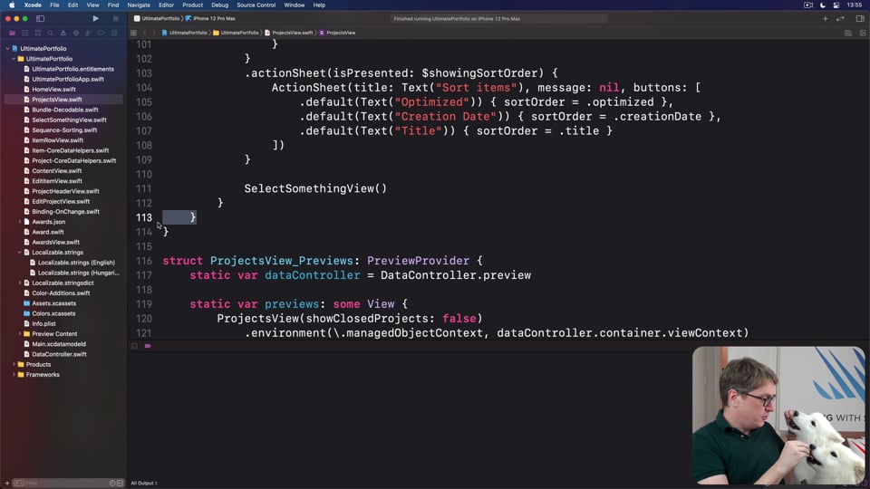The height and width of the screenshot is (489, 870).
Task: Expand the Preview Content folder
Action: tap(20, 334)
